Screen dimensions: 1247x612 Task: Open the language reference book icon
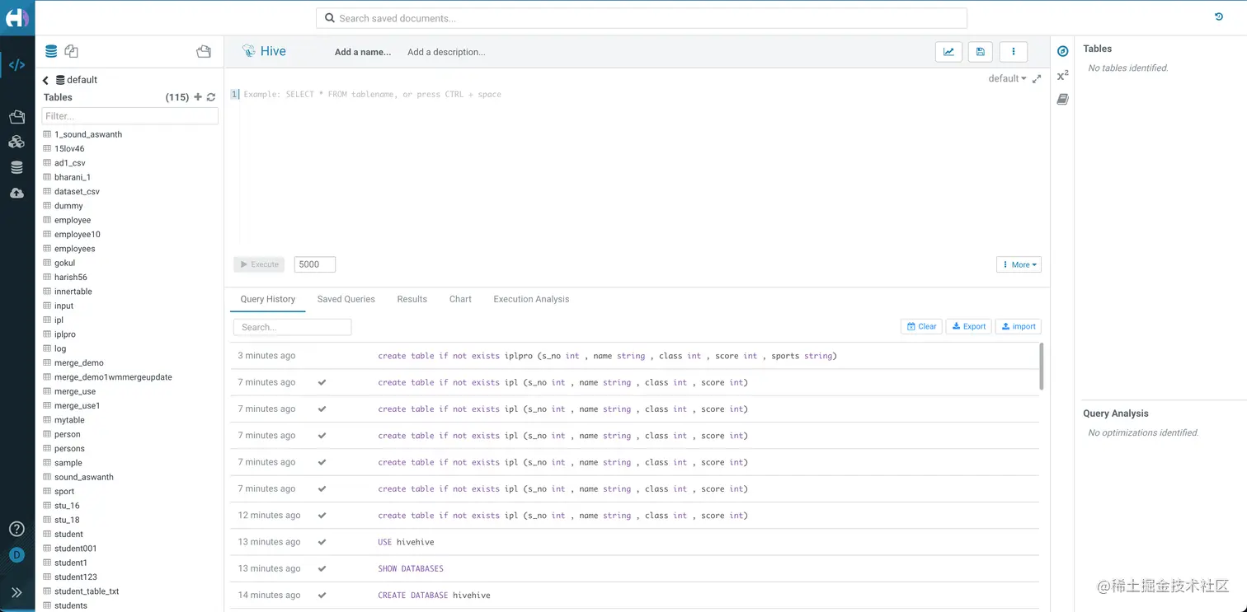1063,99
